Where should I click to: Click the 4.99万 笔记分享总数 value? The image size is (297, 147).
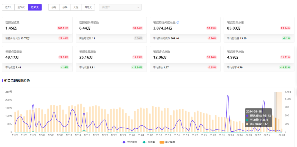[233, 57]
